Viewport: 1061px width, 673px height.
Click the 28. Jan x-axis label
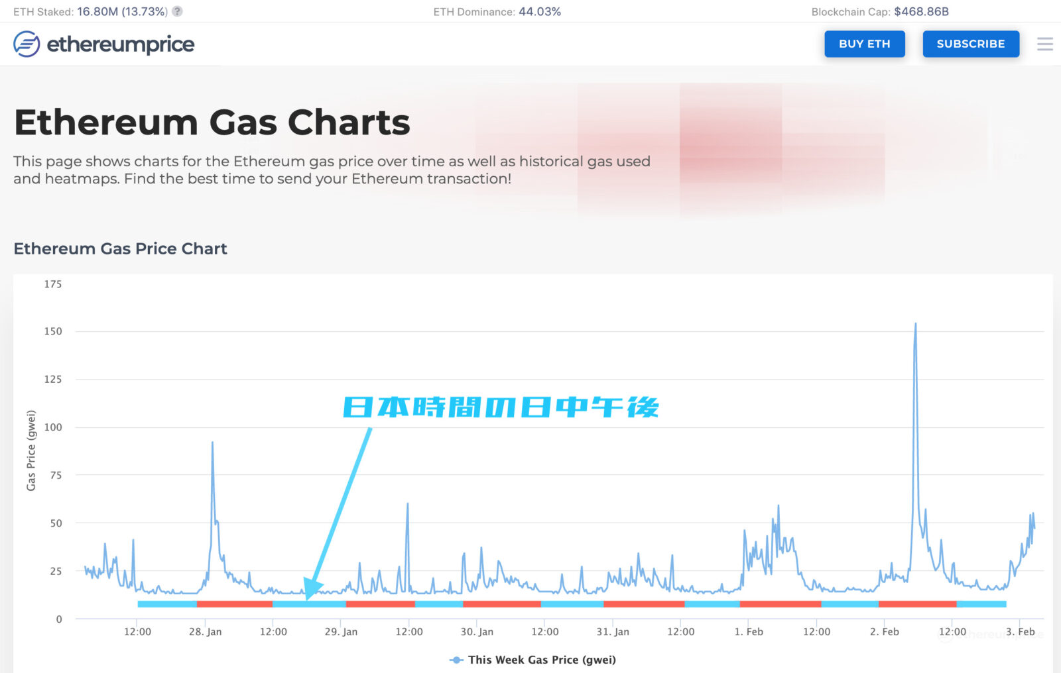205,631
